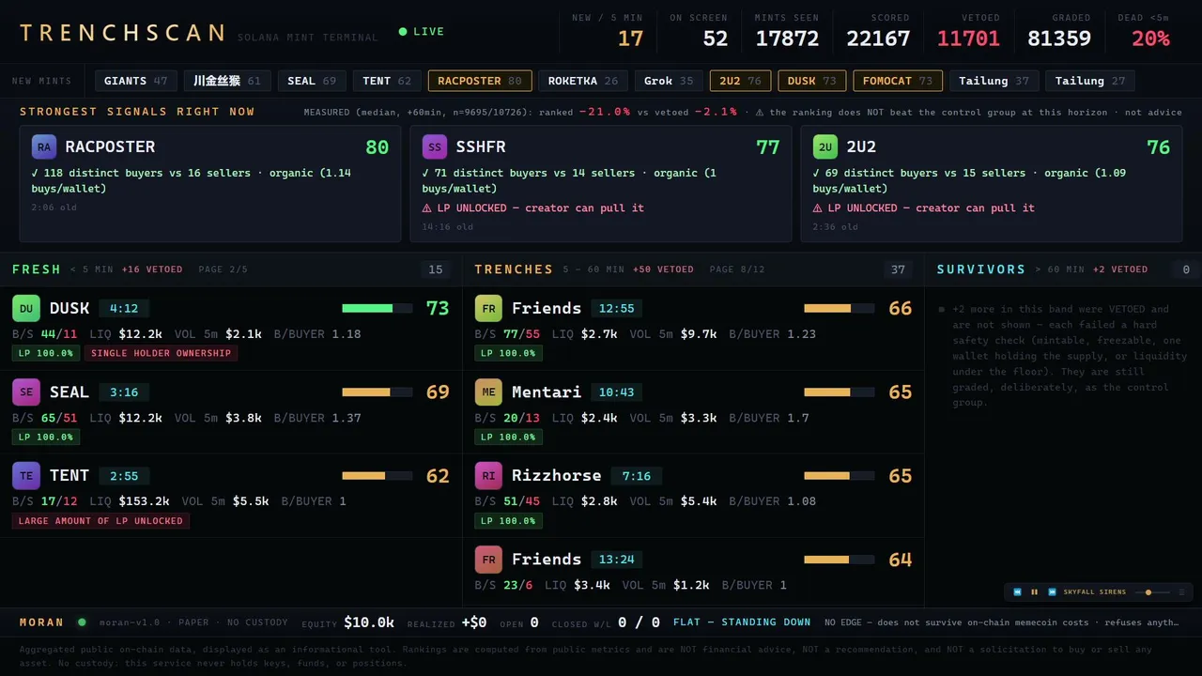Adjust the music player volume slider

(1152, 592)
